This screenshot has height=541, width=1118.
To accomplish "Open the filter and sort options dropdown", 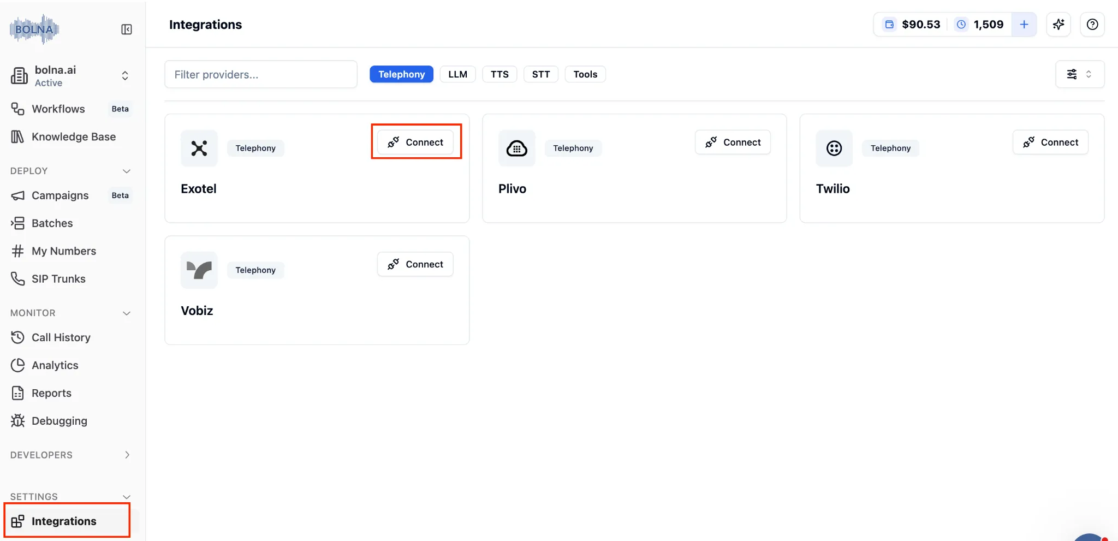I will click(x=1080, y=74).
